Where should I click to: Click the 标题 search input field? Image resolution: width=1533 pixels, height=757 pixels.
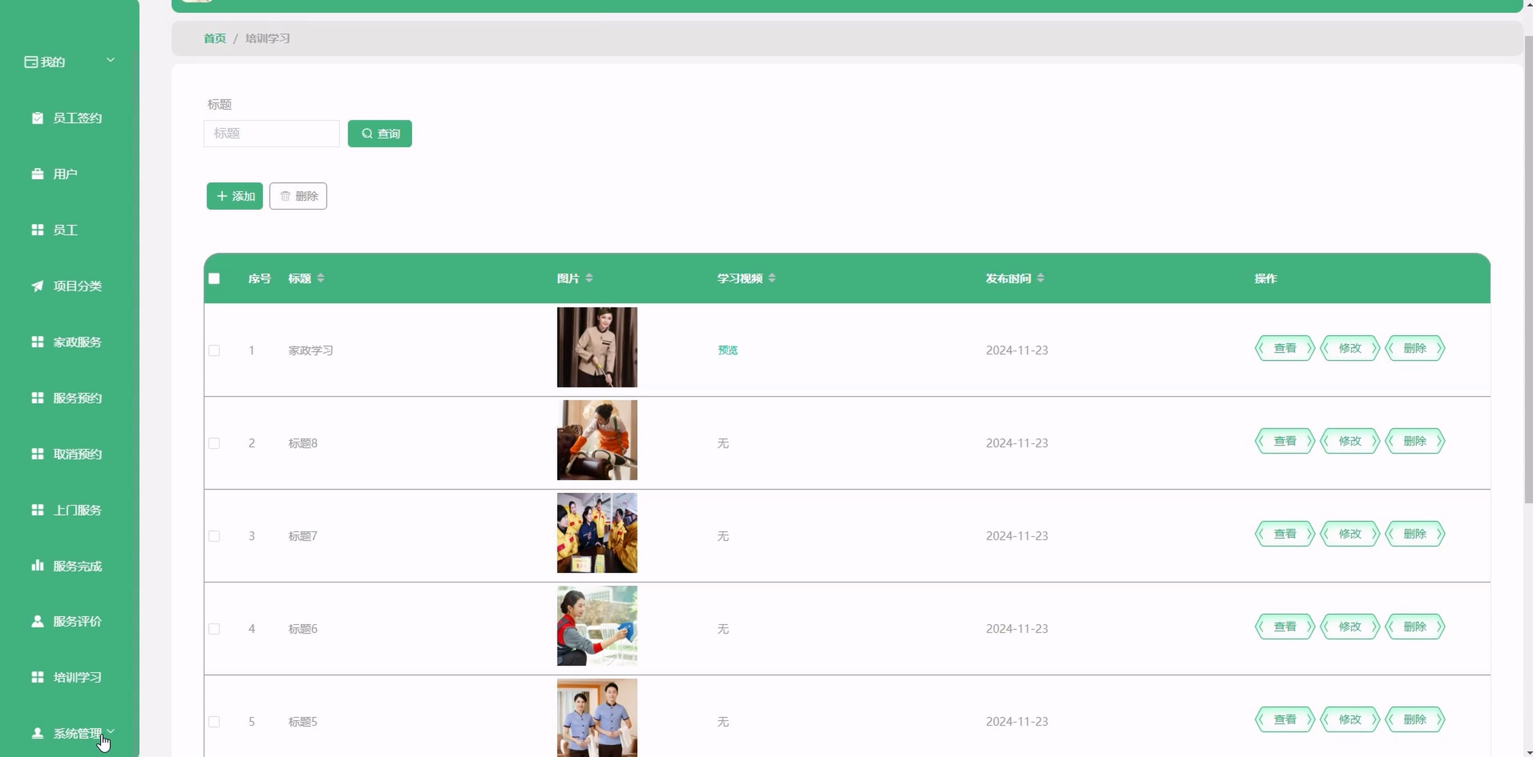click(272, 133)
